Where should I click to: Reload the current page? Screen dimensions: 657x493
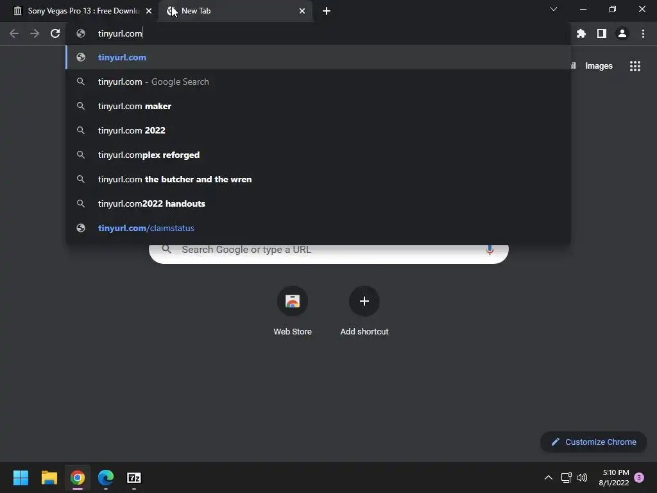55,33
